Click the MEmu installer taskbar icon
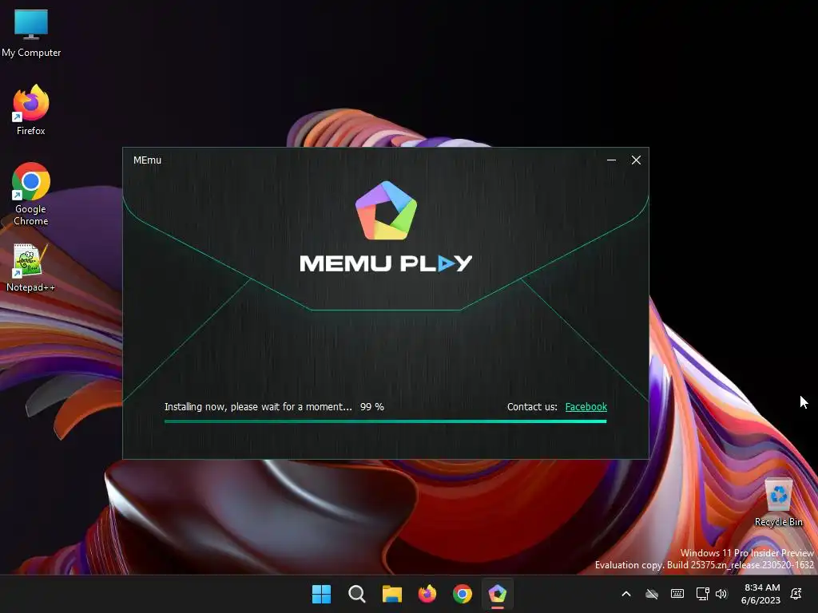The height and width of the screenshot is (613, 818). coord(497,594)
